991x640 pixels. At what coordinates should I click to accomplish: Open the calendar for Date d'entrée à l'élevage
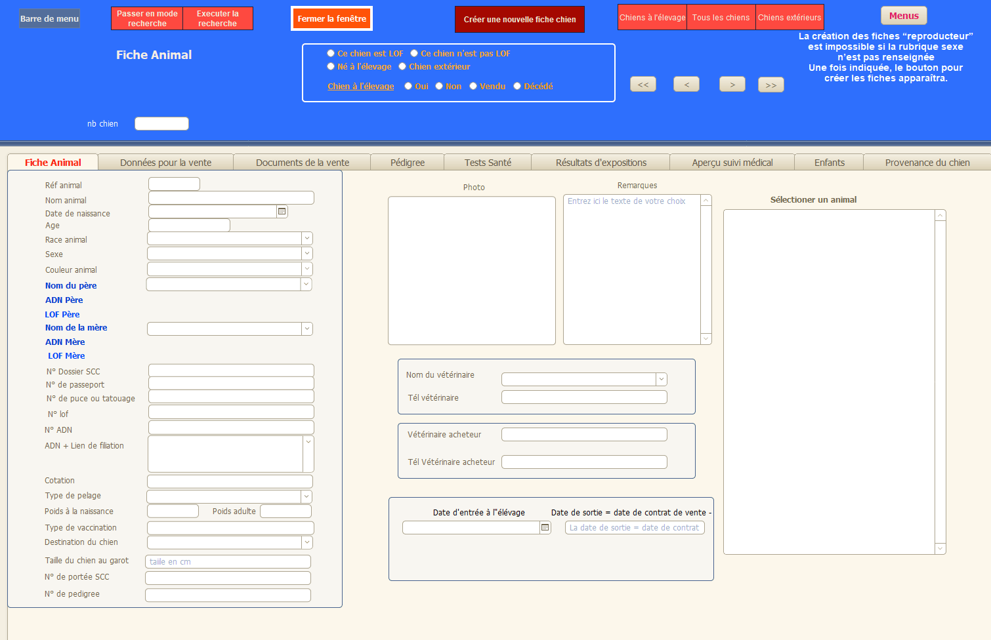(545, 527)
